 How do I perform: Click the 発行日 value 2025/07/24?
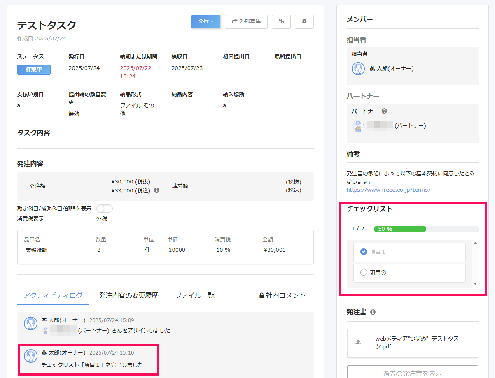(x=84, y=68)
